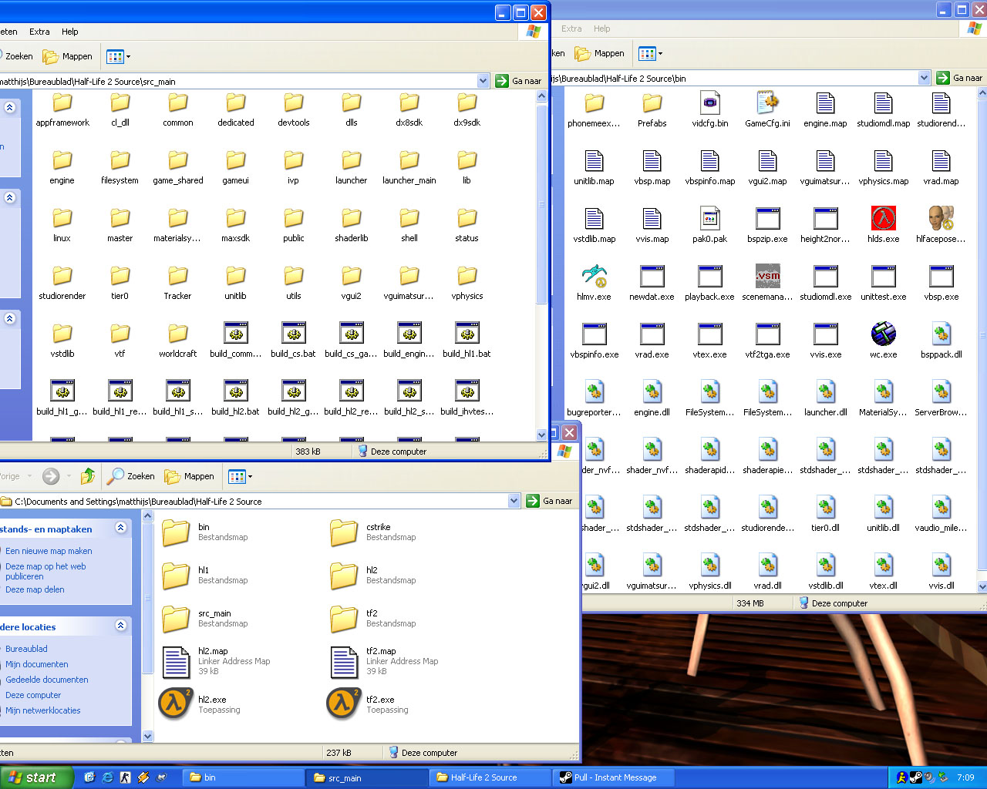
Task: Expand address bar dropdown in Half-Life 2 Source window
Action: 514,501
